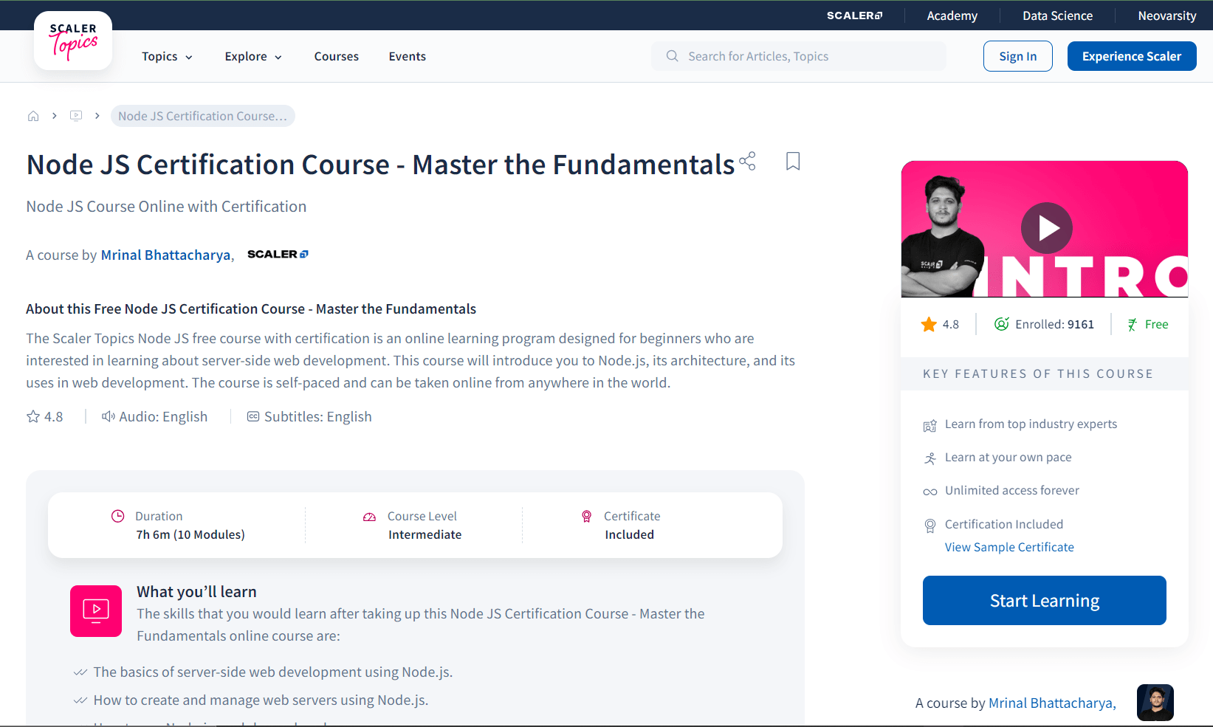
Task: Click the Search for Articles, Topics field
Action: click(x=798, y=56)
